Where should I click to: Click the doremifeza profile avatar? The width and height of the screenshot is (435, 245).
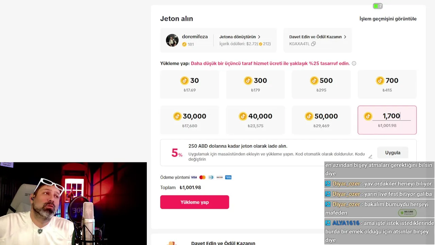click(x=172, y=40)
